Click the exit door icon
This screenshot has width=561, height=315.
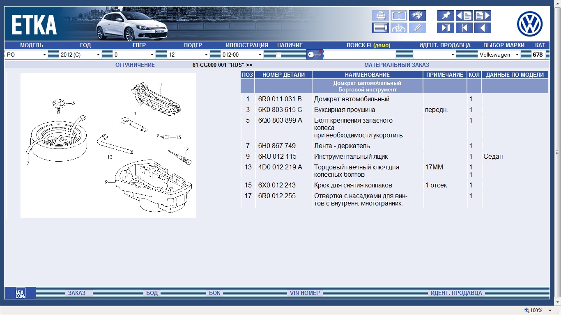click(446, 28)
